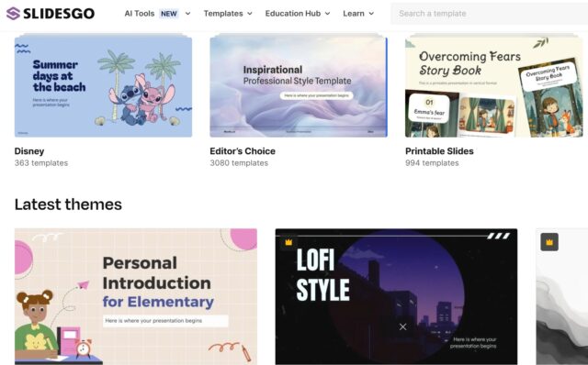Open the Disney category link

click(x=29, y=151)
